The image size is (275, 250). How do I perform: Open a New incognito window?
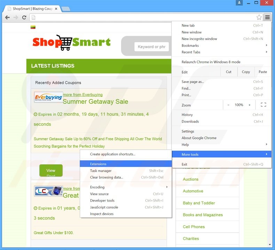221,39
